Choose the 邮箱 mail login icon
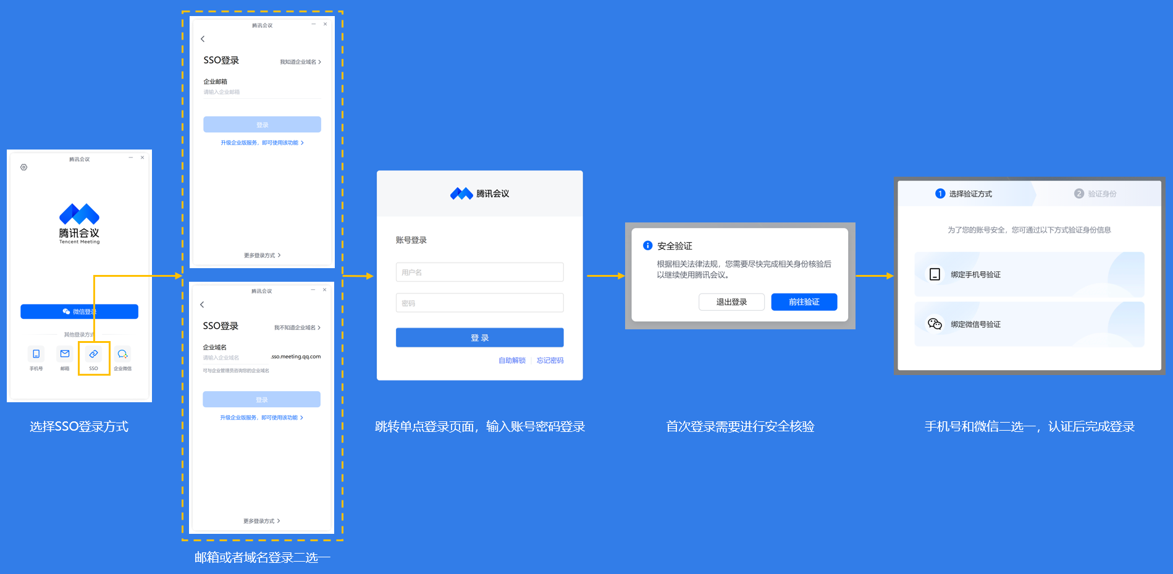The width and height of the screenshot is (1173, 574). point(65,354)
